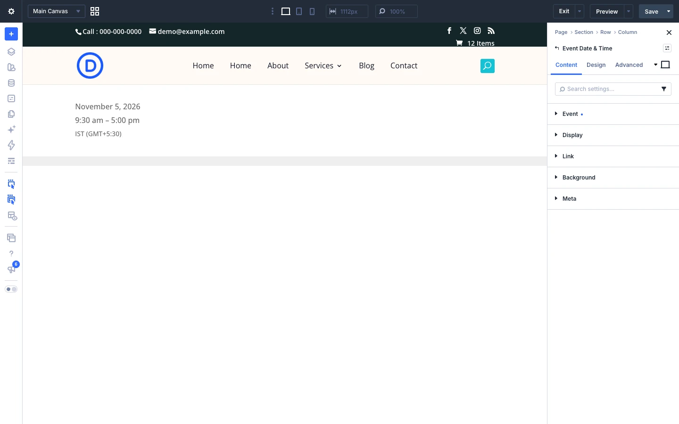Open the Exit dropdown arrow
The height and width of the screenshot is (424, 679).
(x=580, y=11)
